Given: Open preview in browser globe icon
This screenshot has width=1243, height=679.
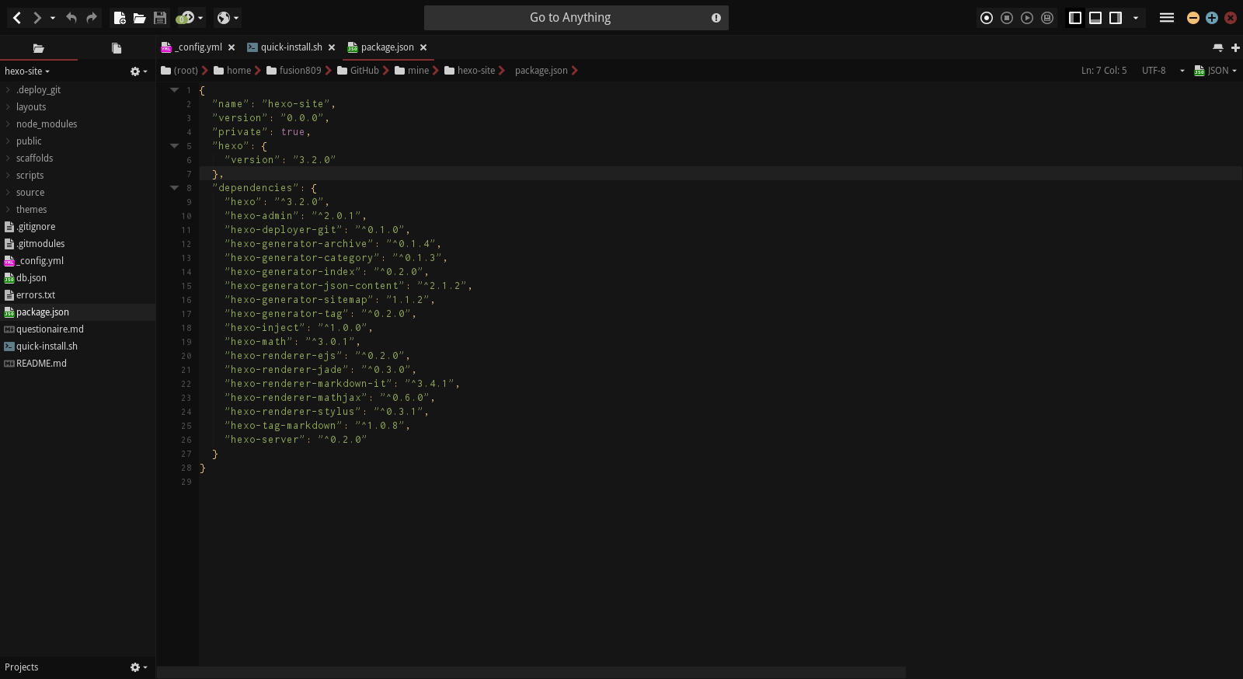Looking at the screenshot, I should pyautogui.click(x=224, y=17).
